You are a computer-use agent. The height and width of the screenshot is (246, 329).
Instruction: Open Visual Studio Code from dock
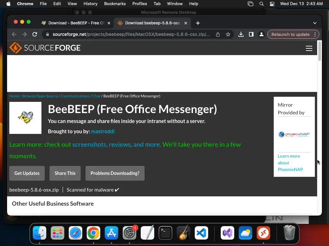coord(201,233)
